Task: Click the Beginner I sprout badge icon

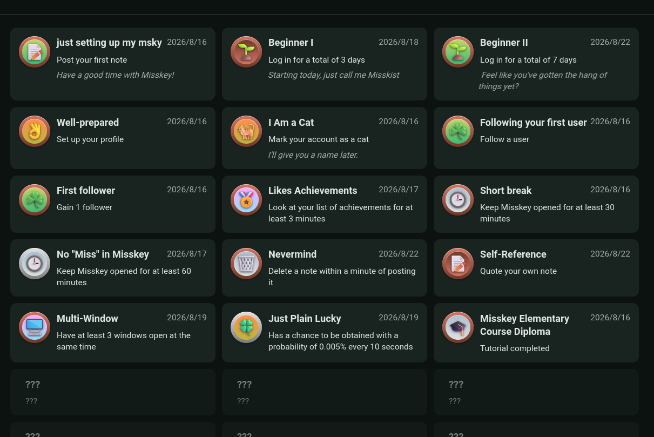Action: pos(246,52)
